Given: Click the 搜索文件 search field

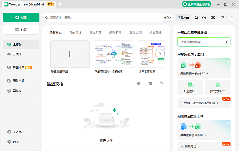Looking at the screenshot, I should pos(101,18).
